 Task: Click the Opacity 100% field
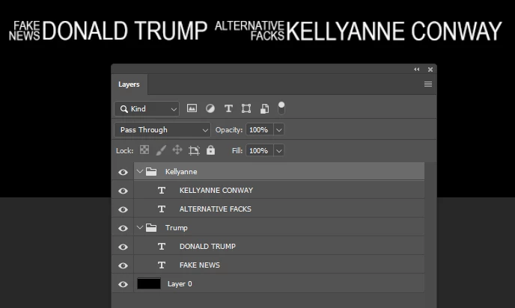point(259,130)
